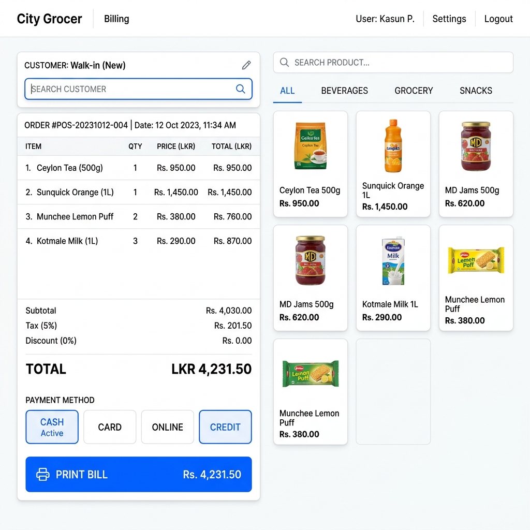Add Ceylon Tea 500g product card
This screenshot has height=530, width=530.
click(x=311, y=164)
